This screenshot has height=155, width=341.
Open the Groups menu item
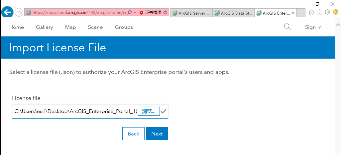pyautogui.click(x=124, y=27)
